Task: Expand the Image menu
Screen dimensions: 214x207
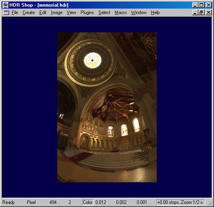Action: 56,12
